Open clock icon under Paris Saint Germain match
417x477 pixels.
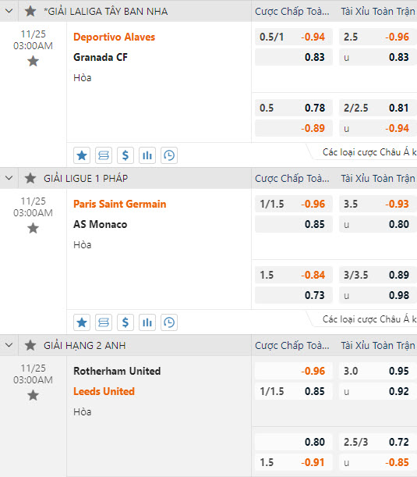[169, 322]
